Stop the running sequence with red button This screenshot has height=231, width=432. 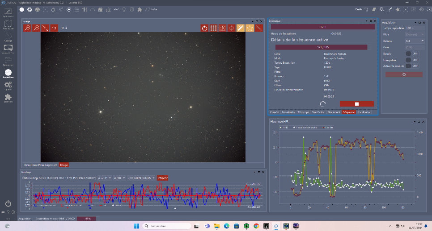point(356,104)
